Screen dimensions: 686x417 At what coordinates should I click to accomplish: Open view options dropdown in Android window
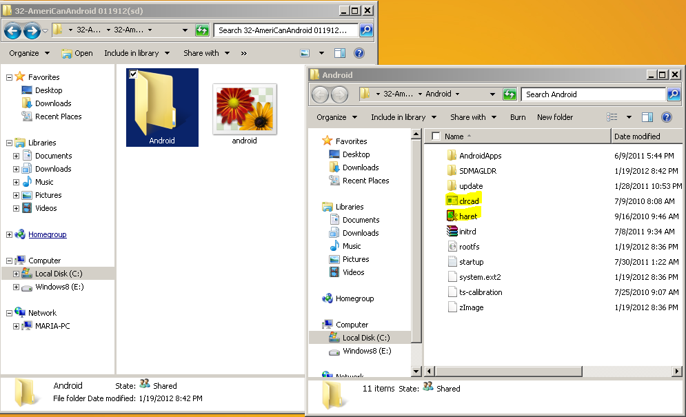coord(629,117)
